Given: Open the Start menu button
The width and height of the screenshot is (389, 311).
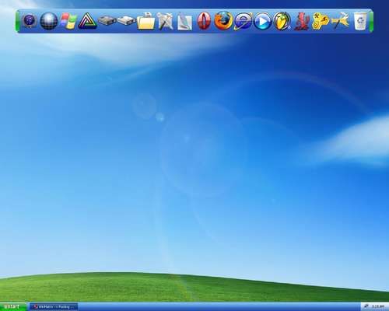Looking at the screenshot, I should click(13, 306).
